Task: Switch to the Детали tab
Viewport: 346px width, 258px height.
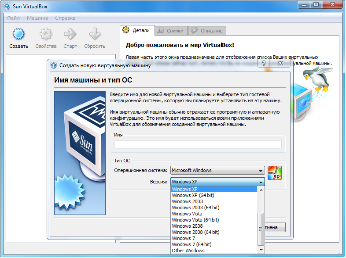Action: click(x=137, y=30)
